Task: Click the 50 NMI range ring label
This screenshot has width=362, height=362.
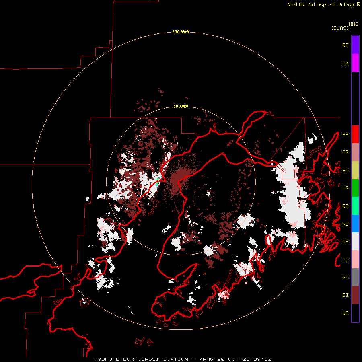Action: 181,106
